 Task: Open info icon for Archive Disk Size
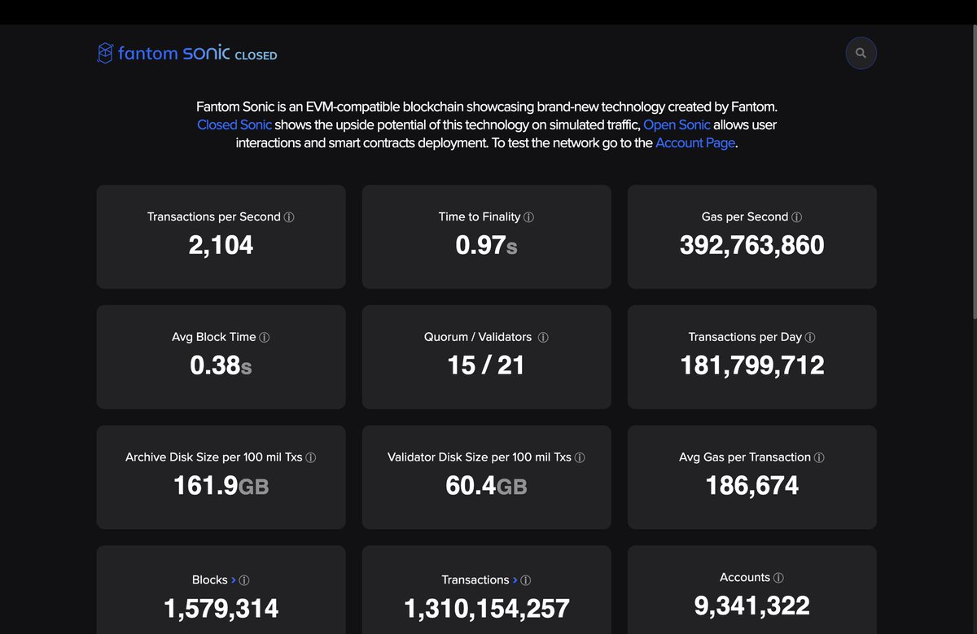[311, 458]
